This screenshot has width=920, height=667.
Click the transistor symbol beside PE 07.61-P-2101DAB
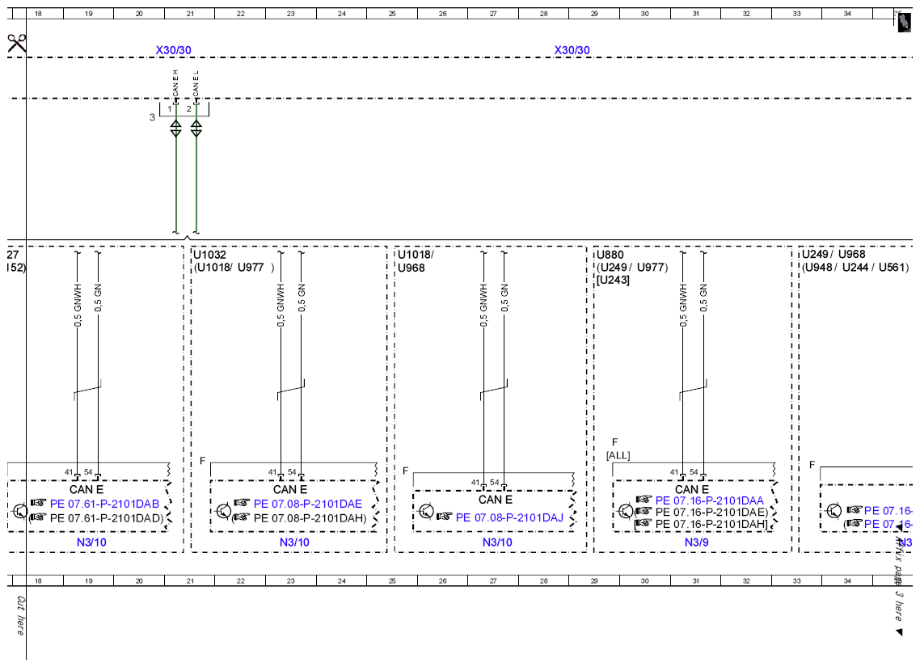point(20,511)
